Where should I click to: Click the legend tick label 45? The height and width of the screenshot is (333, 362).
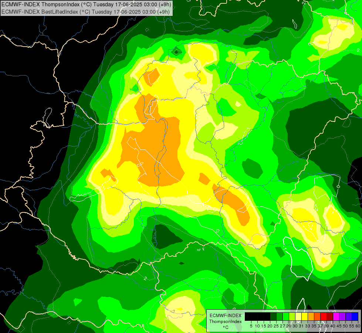pyautogui.click(x=339, y=326)
